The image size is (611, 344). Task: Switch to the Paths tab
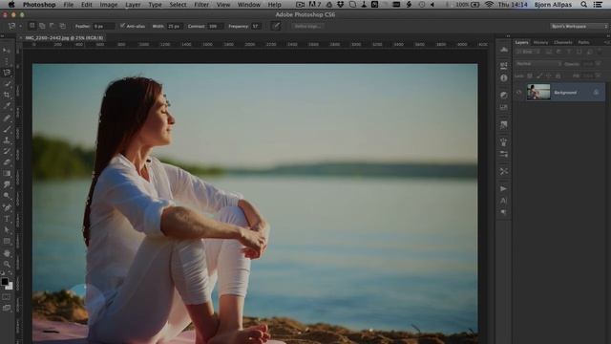point(583,42)
